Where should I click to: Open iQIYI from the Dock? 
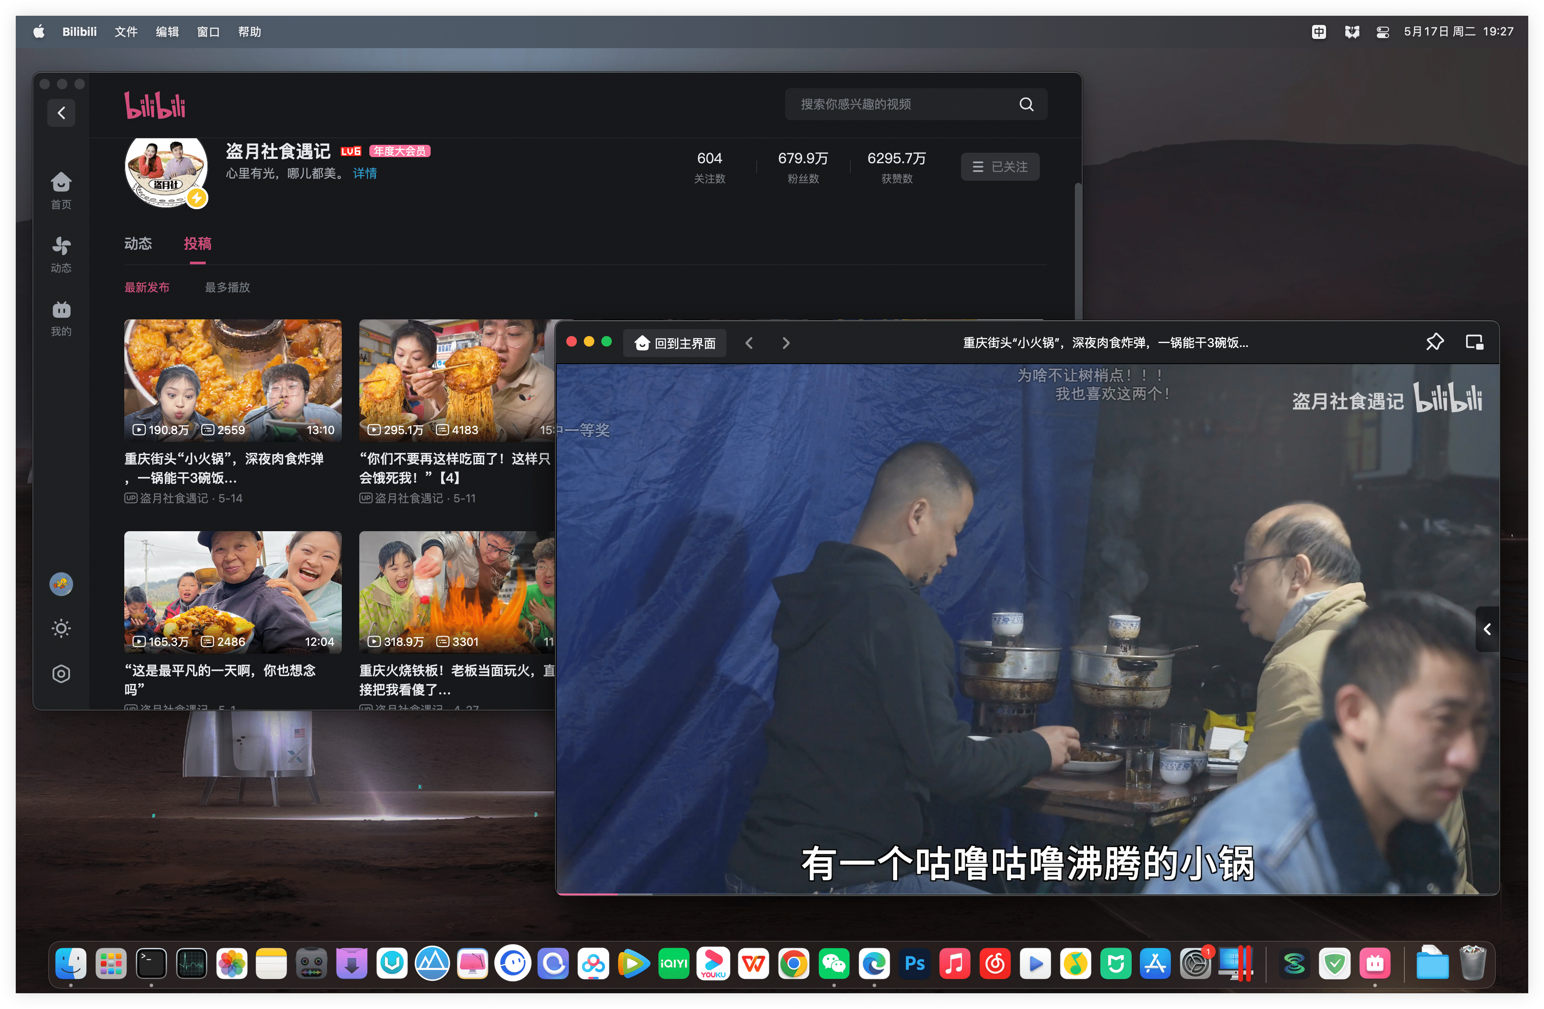(x=674, y=964)
